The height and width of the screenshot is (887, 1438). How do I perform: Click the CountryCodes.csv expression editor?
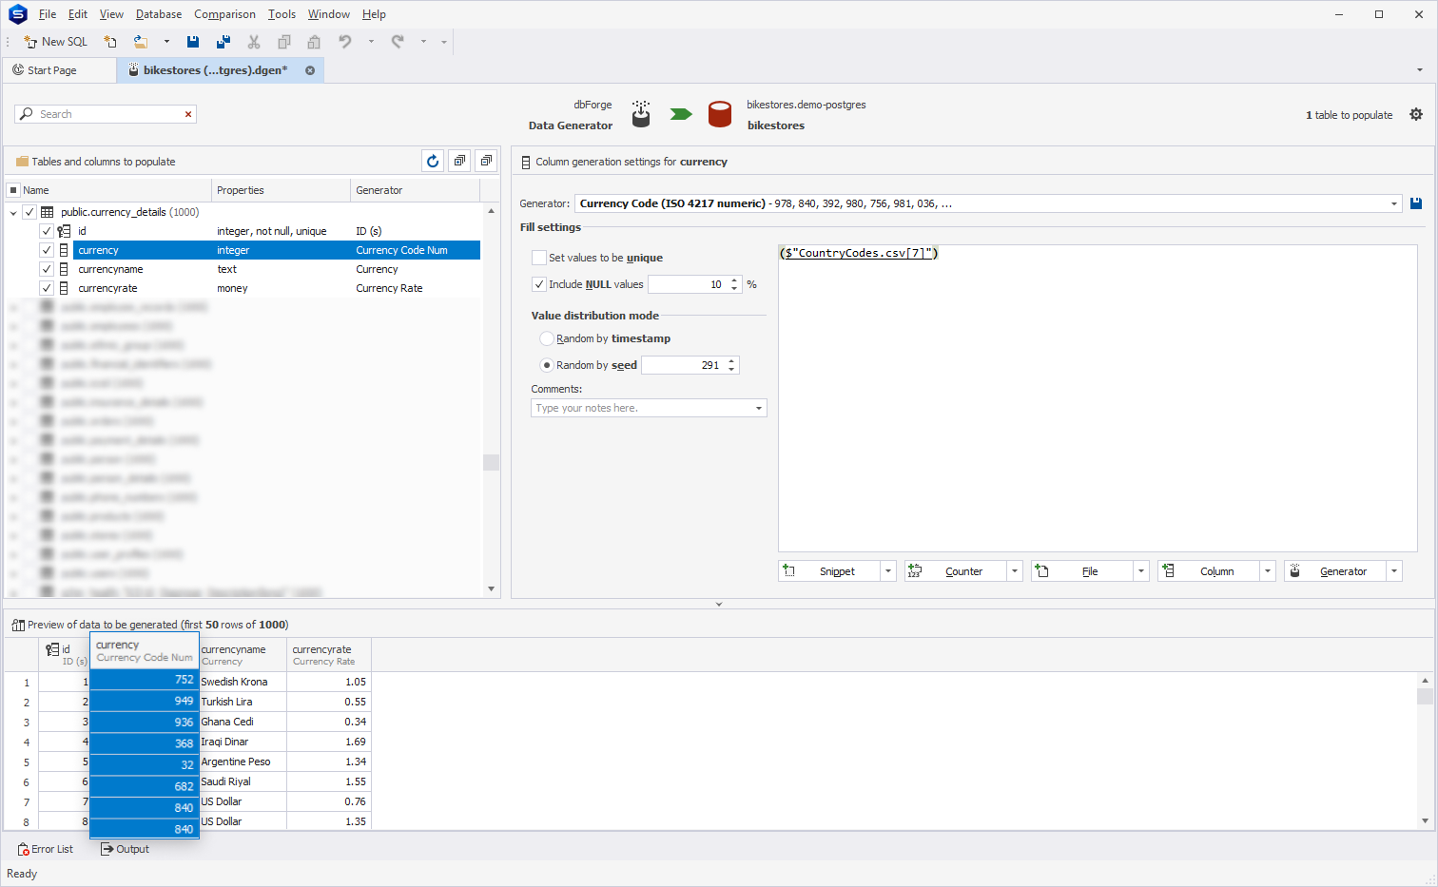click(1098, 397)
